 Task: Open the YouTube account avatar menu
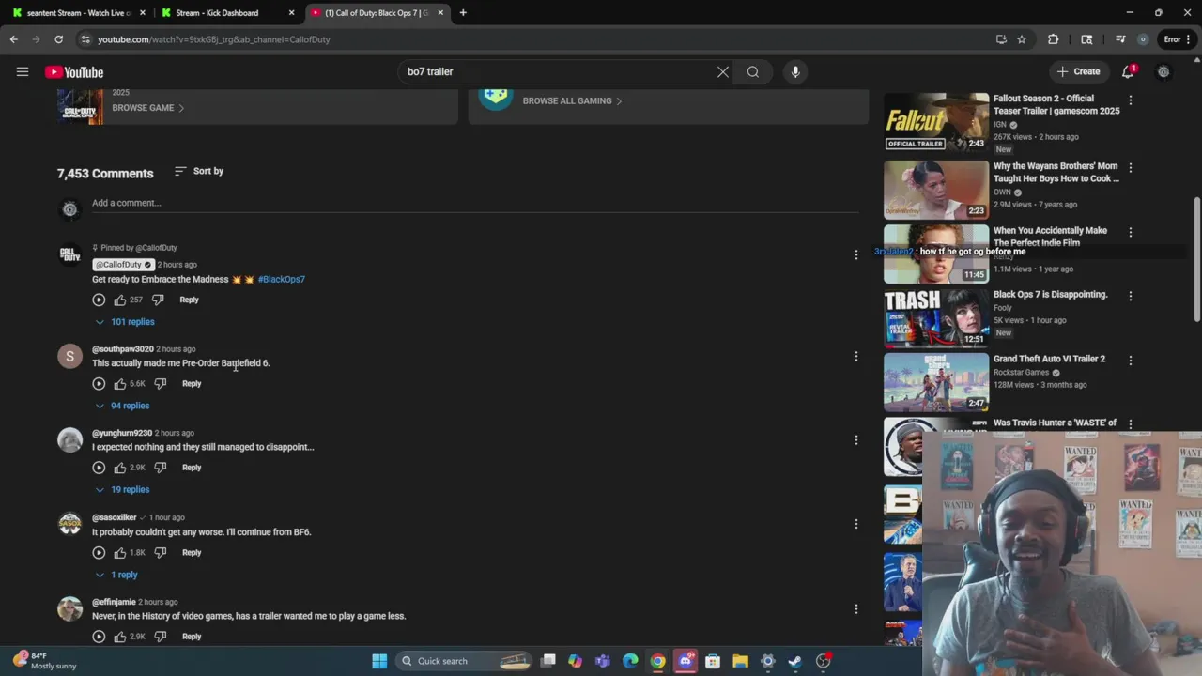point(1163,71)
